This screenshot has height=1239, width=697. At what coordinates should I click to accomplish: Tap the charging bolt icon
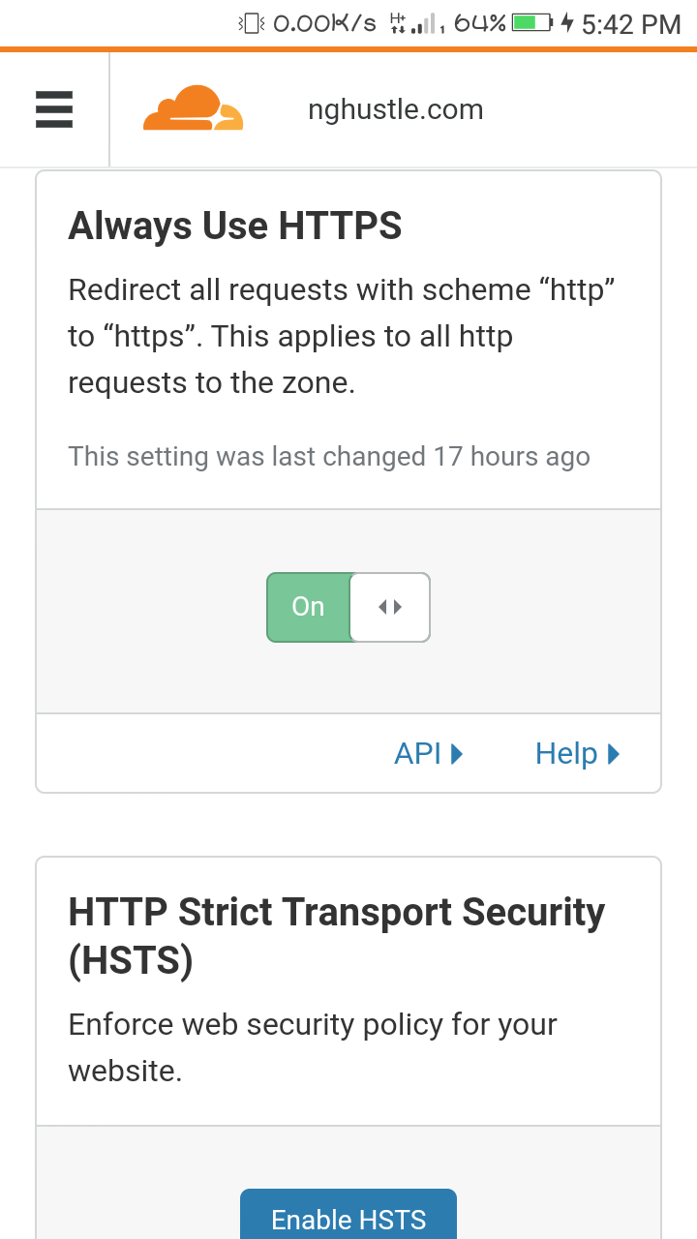click(x=567, y=23)
